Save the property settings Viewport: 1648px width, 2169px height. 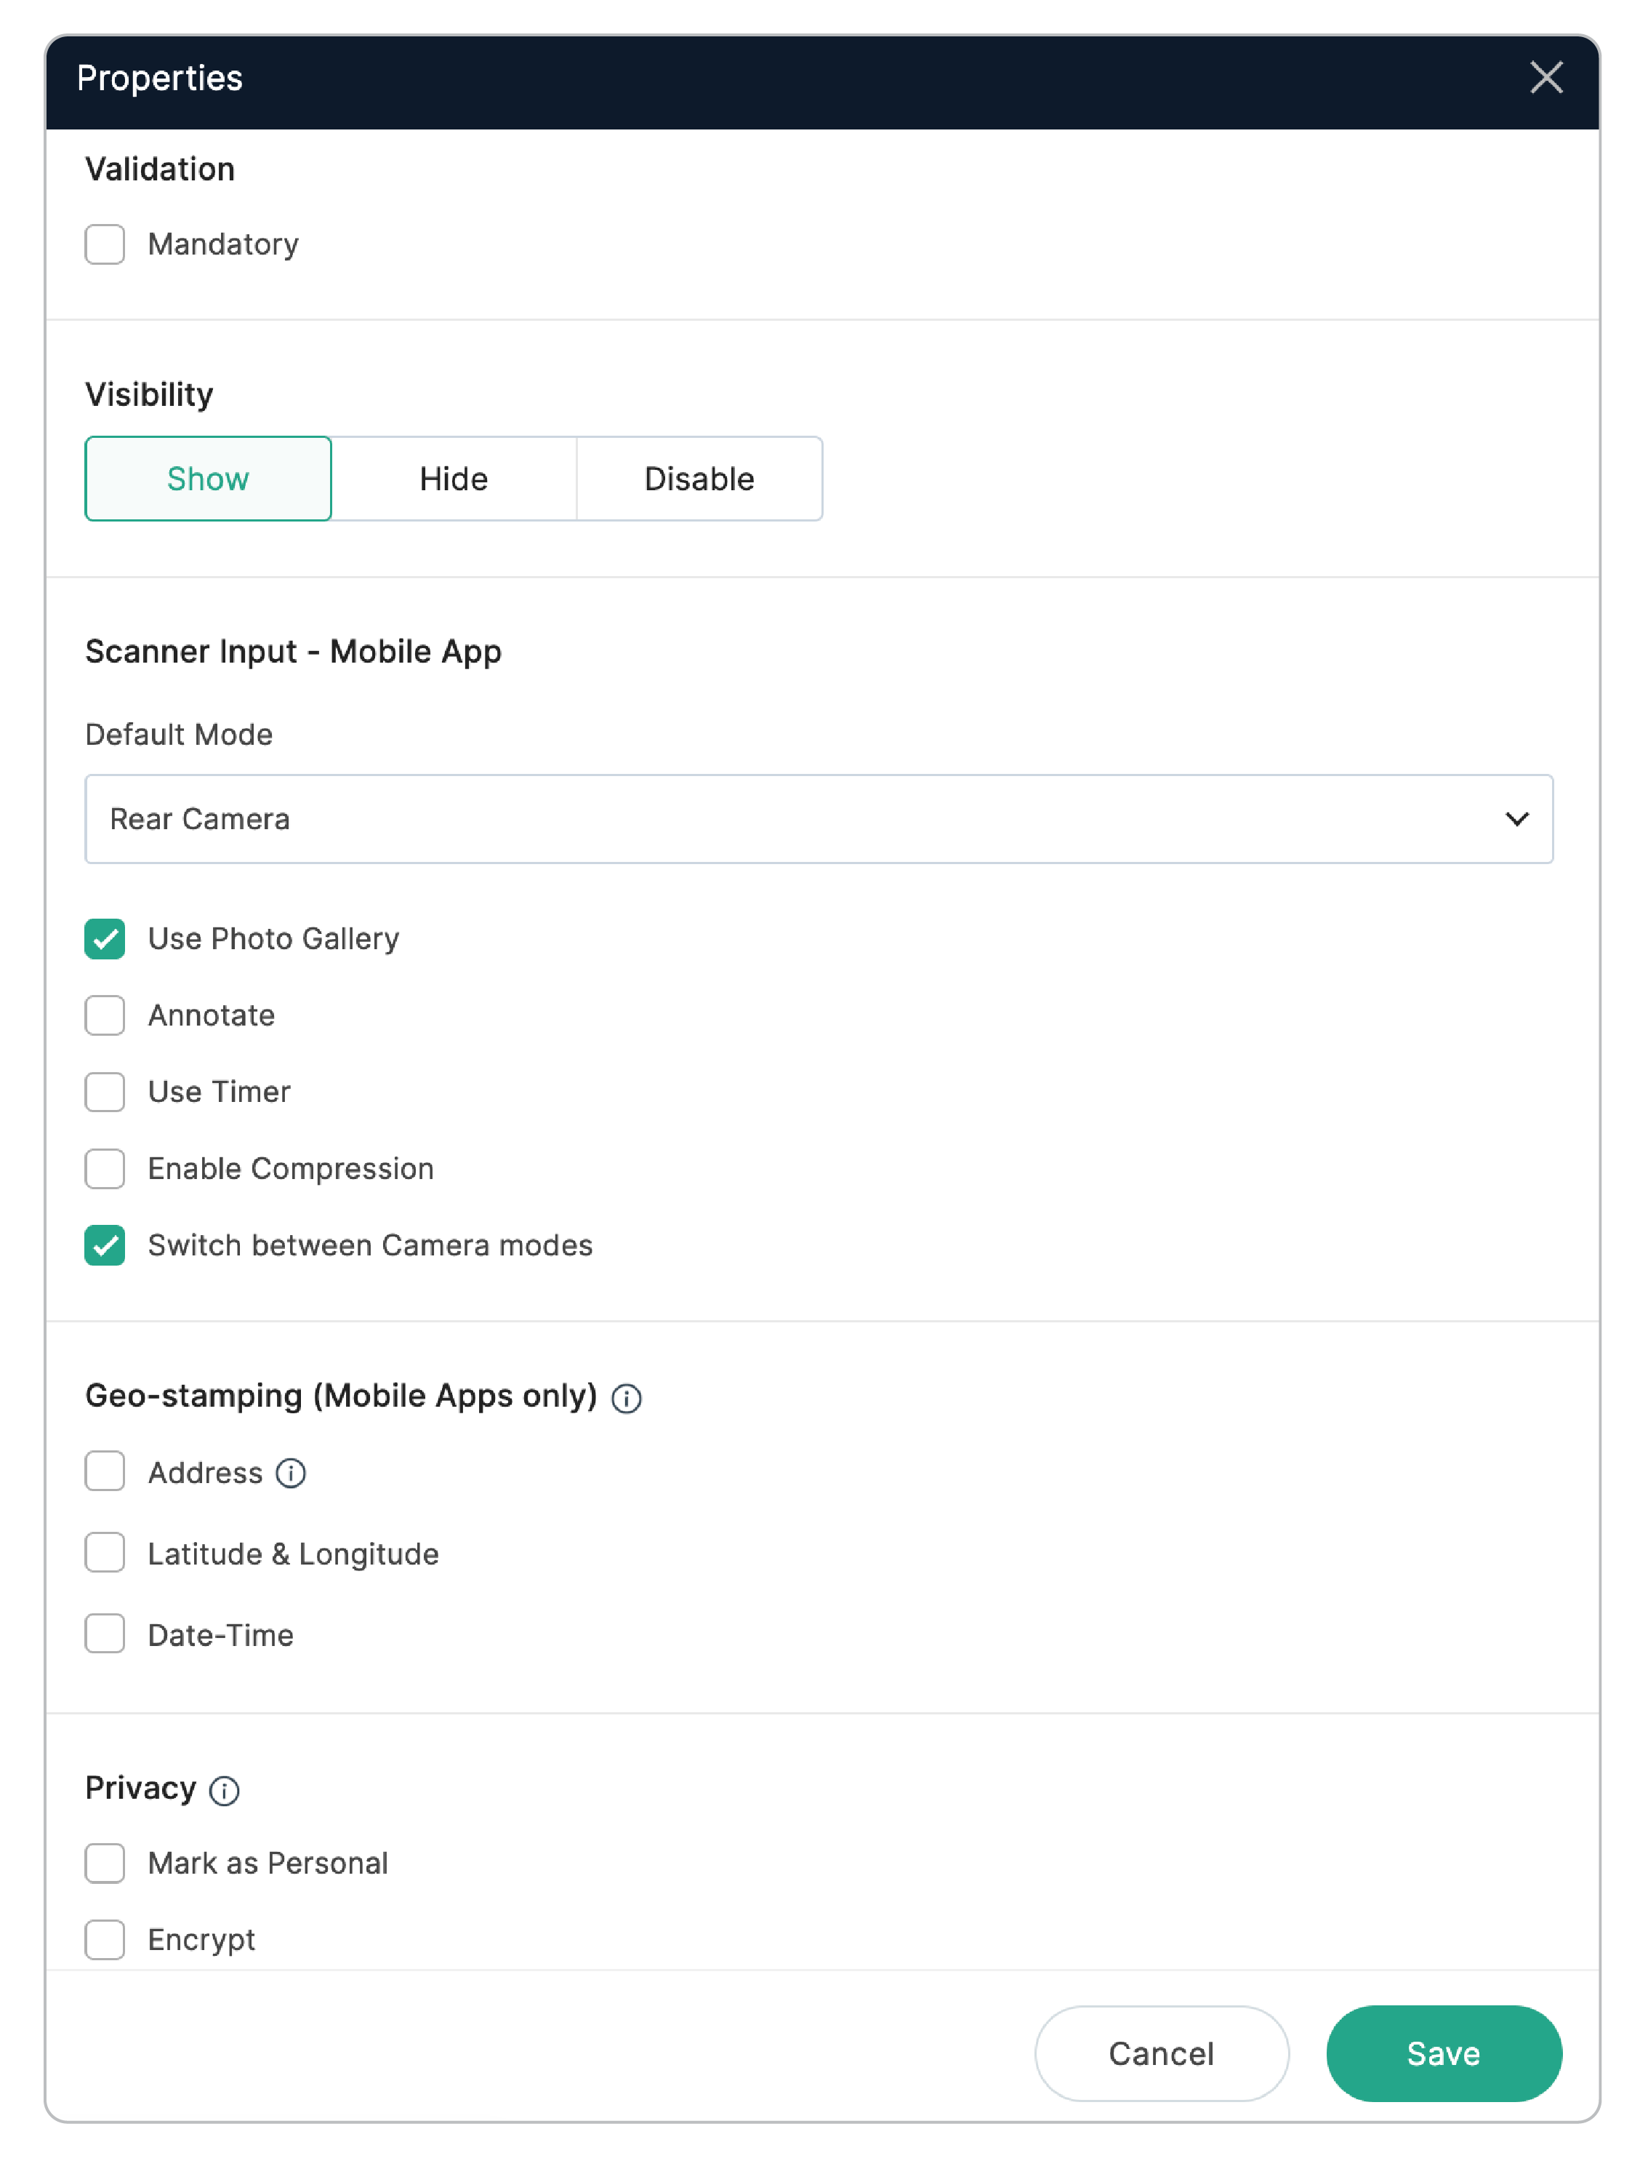pos(1443,2053)
